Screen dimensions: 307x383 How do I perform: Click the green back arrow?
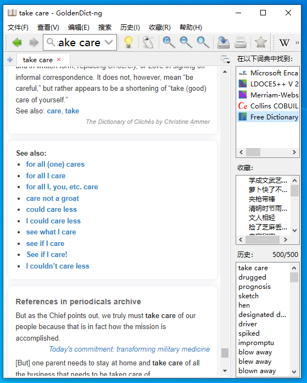[x=17, y=42]
